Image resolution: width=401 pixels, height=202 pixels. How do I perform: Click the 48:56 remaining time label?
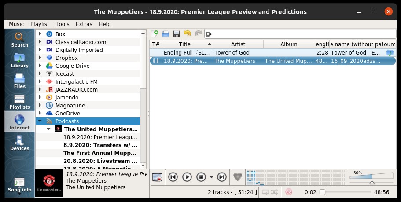(x=382, y=192)
